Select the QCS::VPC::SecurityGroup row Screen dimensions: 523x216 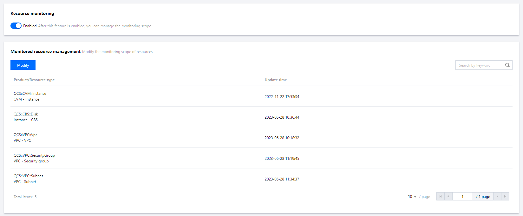click(x=261, y=158)
